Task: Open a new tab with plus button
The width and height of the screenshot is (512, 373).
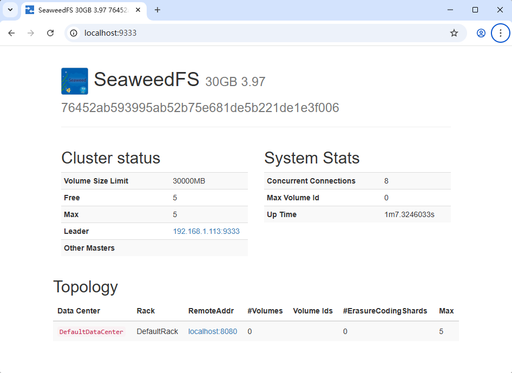Action: tap(157, 10)
